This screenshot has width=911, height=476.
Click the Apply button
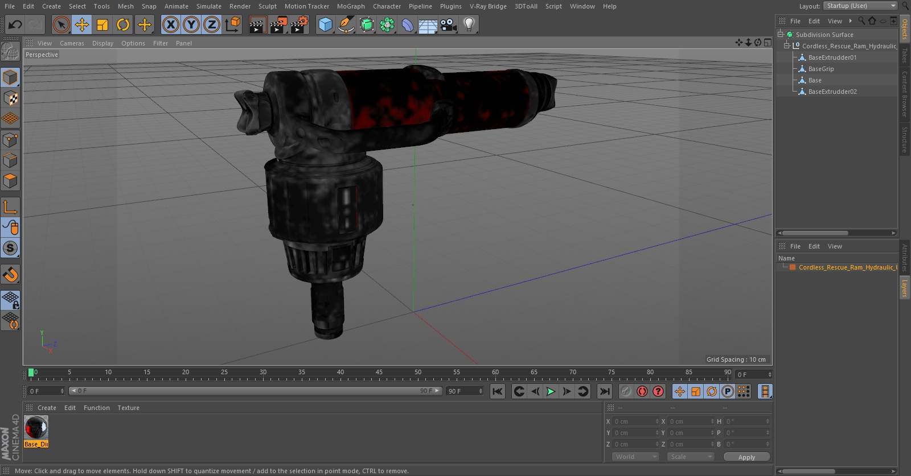[746, 457]
